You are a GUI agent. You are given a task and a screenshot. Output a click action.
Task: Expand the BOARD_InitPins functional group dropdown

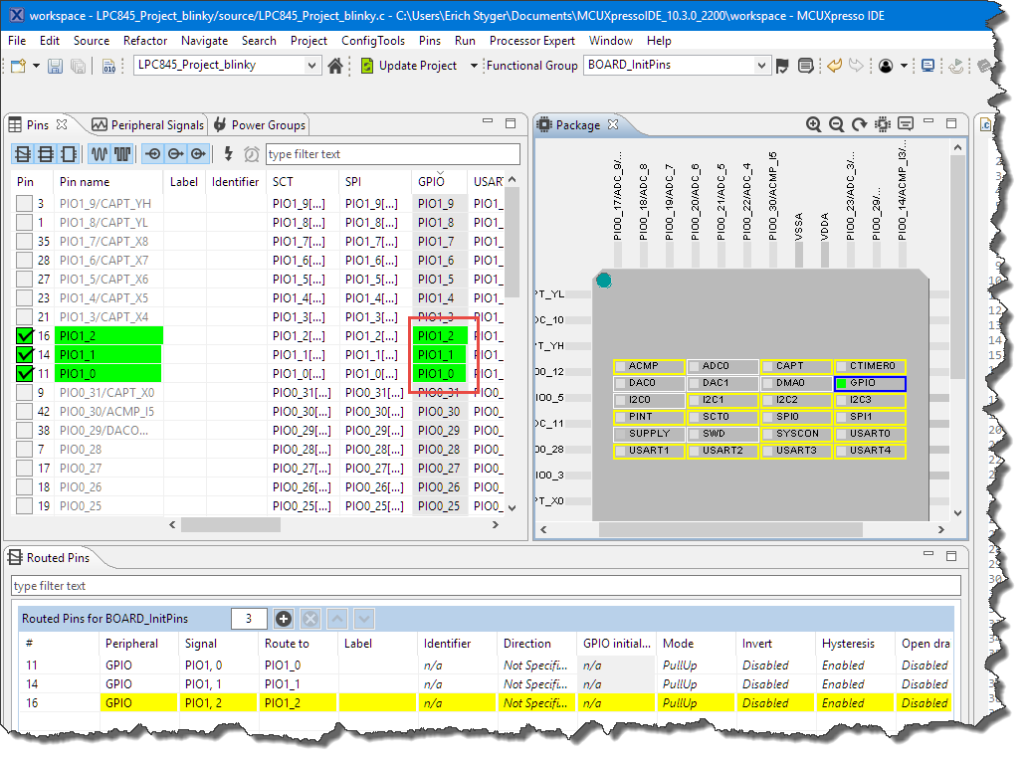click(x=762, y=66)
